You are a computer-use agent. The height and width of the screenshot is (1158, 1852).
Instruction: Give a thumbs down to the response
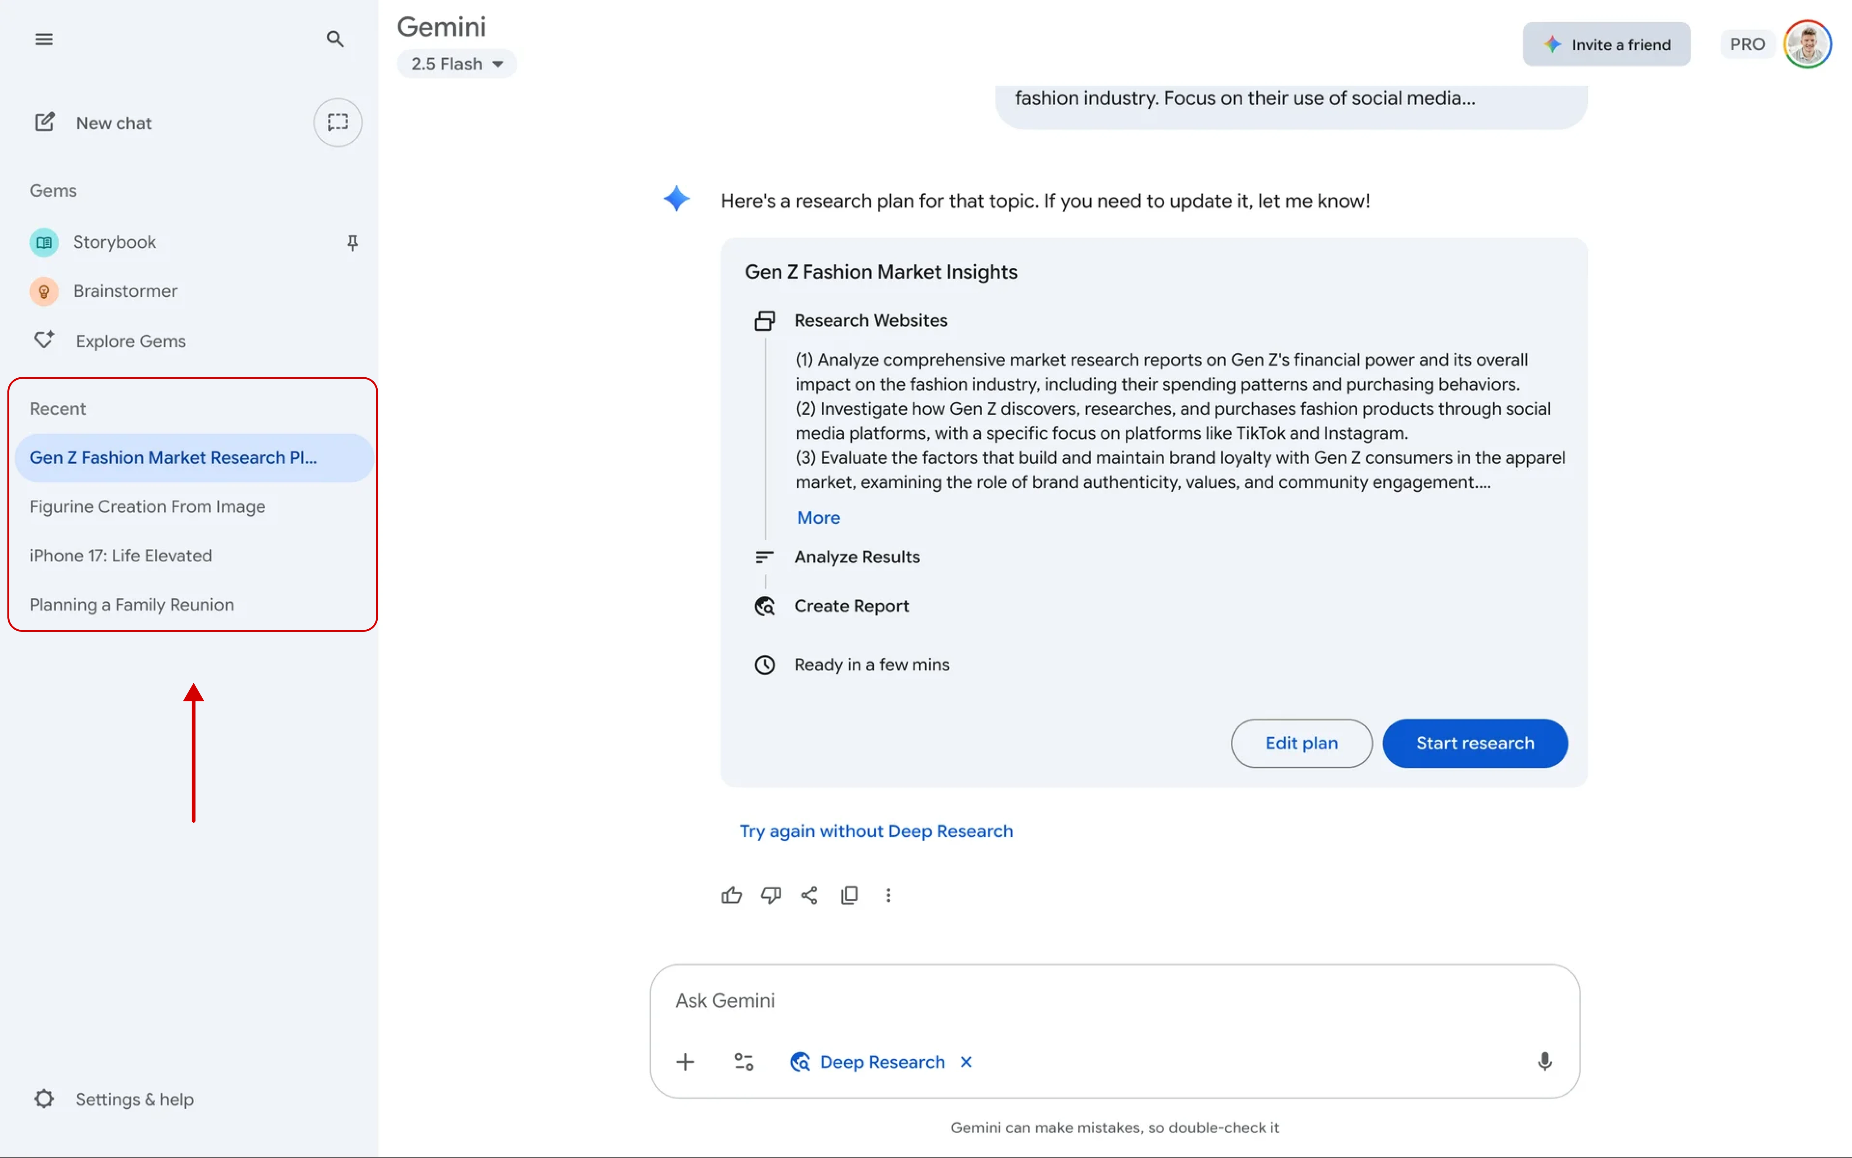[x=771, y=895]
